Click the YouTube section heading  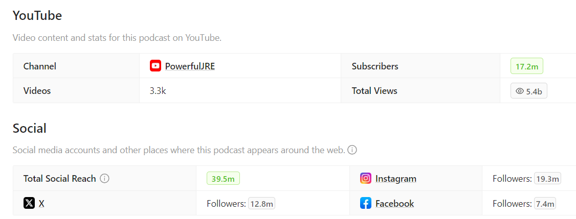tap(37, 16)
